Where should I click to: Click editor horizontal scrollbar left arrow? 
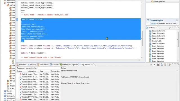pos(22,60)
